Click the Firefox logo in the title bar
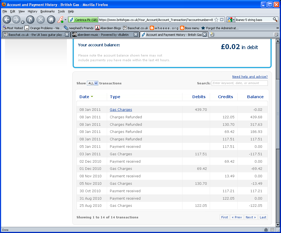 coord(4,4)
